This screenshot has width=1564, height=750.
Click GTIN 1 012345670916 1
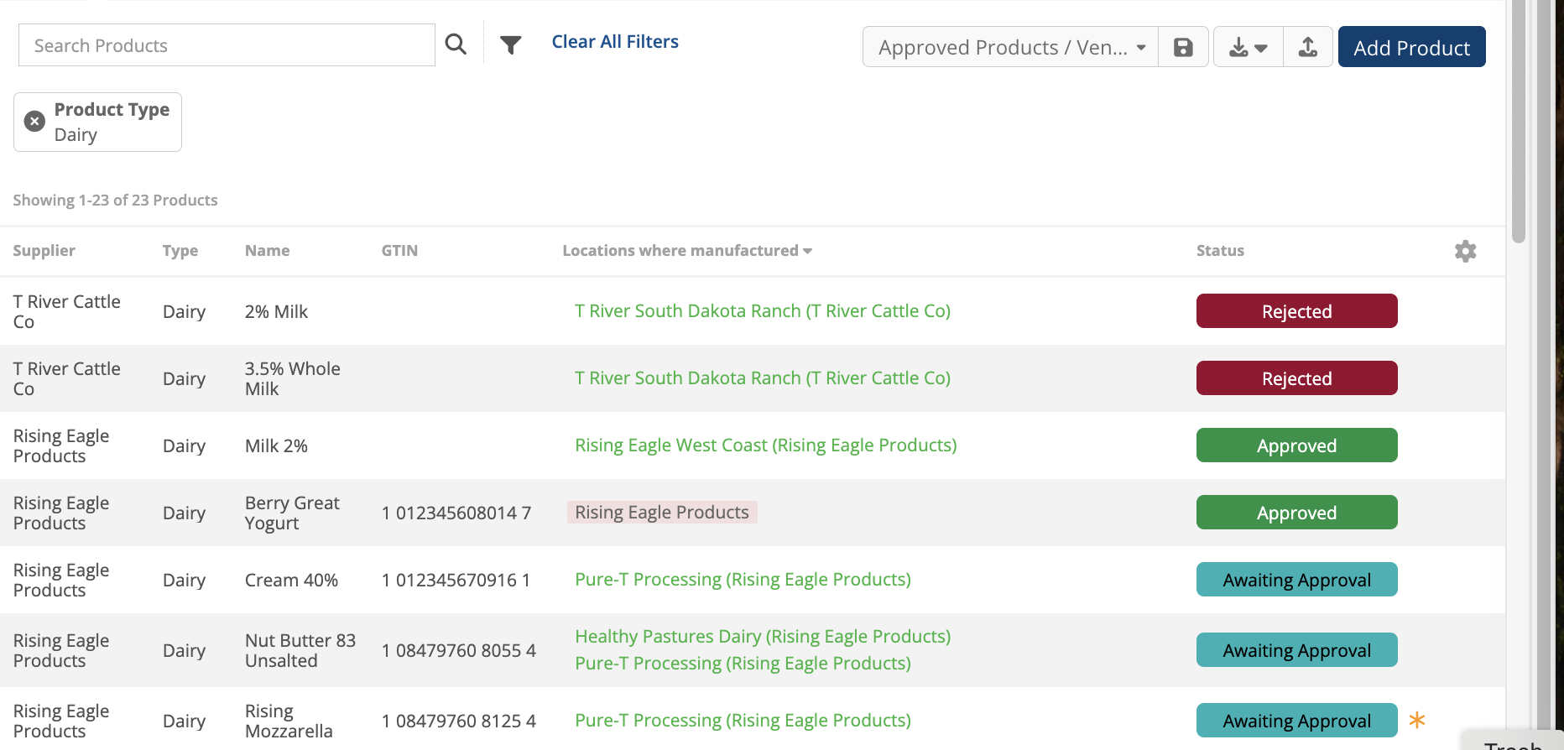click(x=456, y=581)
